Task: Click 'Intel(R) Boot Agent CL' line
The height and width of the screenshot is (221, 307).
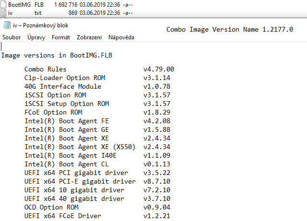Action: click(x=67, y=164)
